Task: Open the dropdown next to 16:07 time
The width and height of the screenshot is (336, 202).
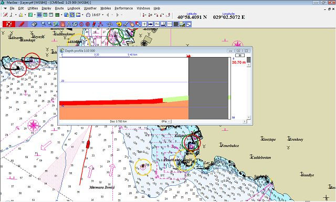Action: 103,15
